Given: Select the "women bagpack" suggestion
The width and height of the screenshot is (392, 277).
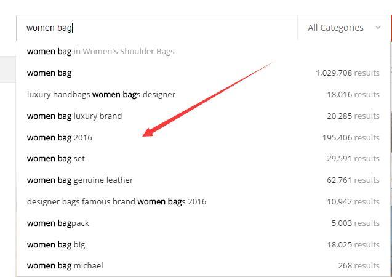Looking at the screenshot, I should (58, 223).
